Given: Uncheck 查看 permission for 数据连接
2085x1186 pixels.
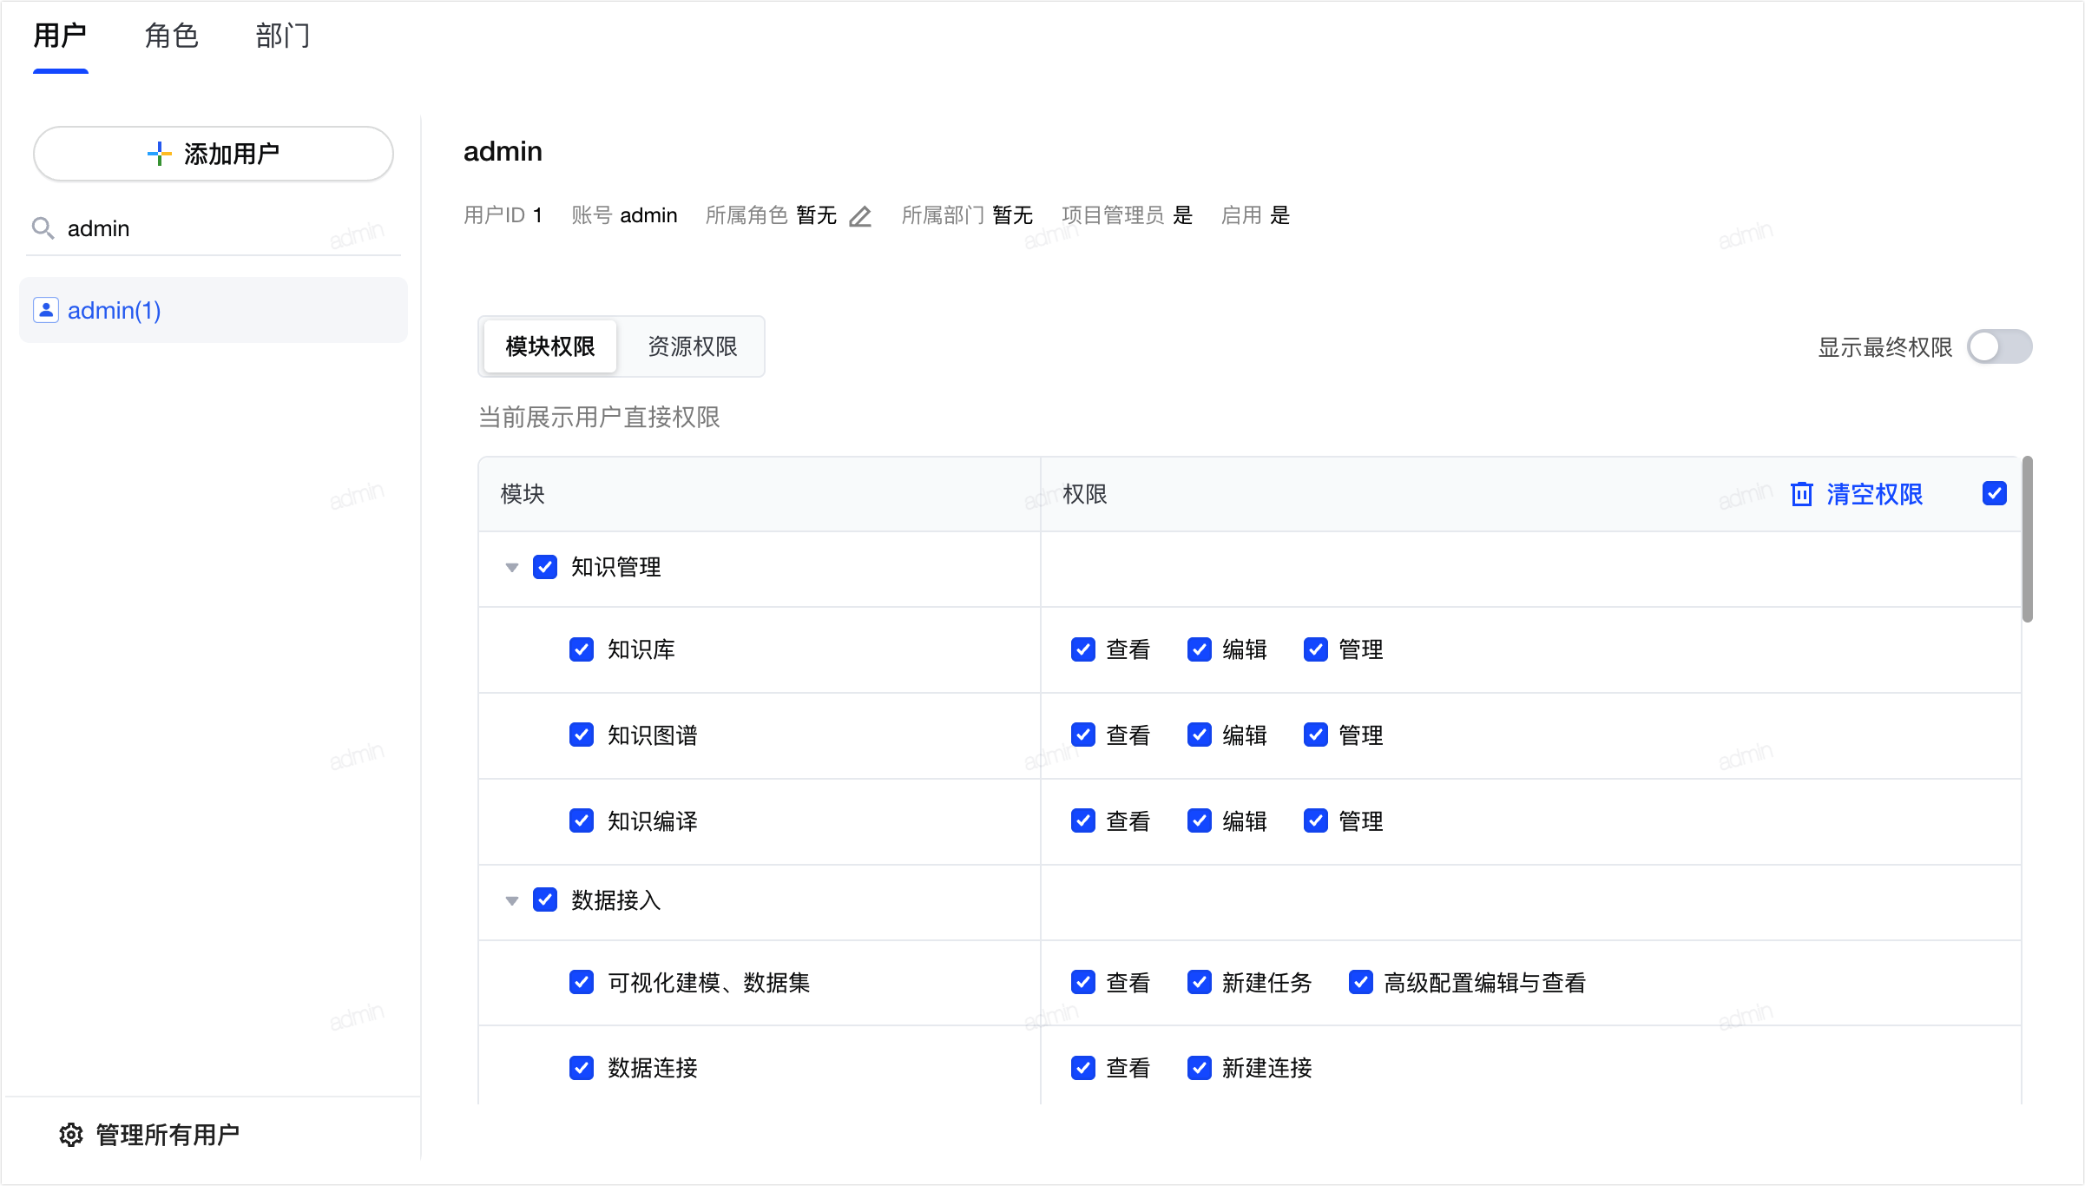Looking at the screenshot, I should coord(1083,1067).
